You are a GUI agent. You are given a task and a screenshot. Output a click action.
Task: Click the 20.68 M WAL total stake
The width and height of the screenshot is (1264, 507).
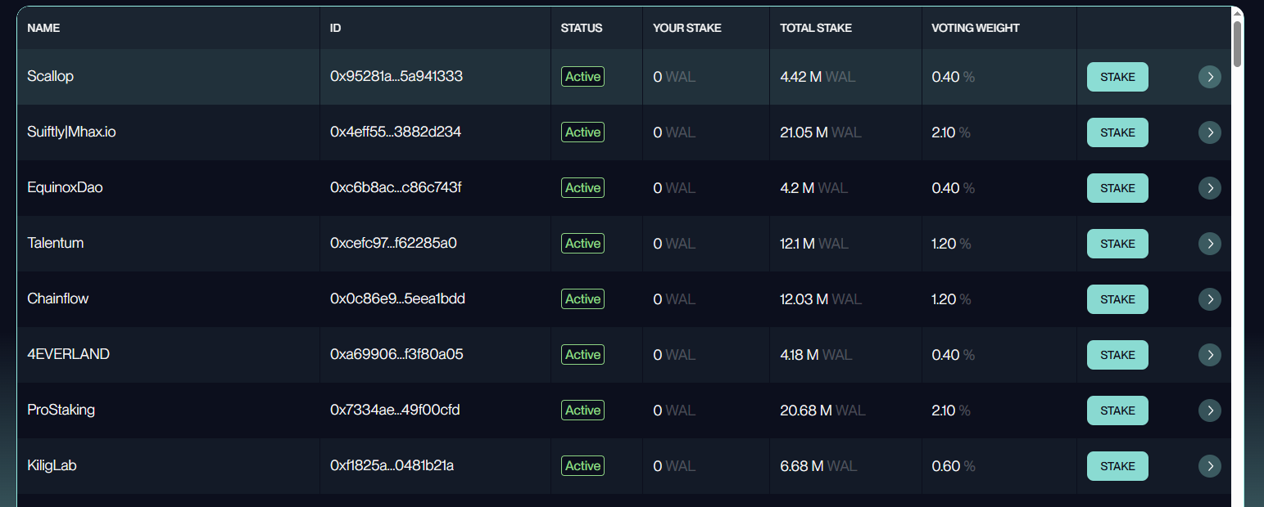822,411
